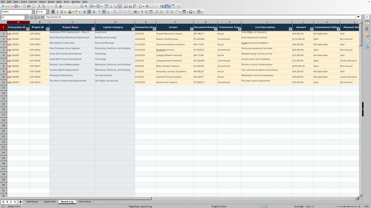The height and width of the screenshot is (208, 371).
Task: Click the English (USA) language status
Action: pyautogui.click(x=219, y=206)
